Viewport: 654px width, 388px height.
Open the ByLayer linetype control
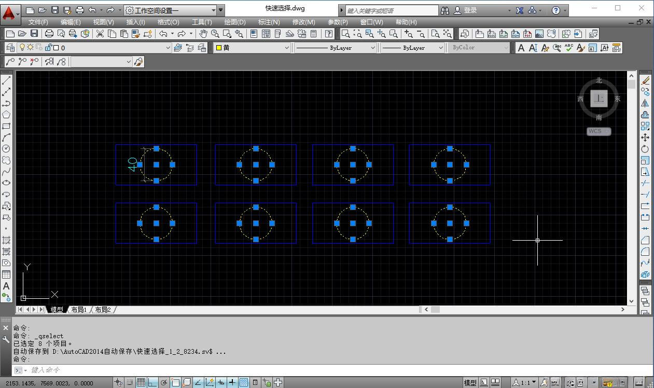coord(375,47)
